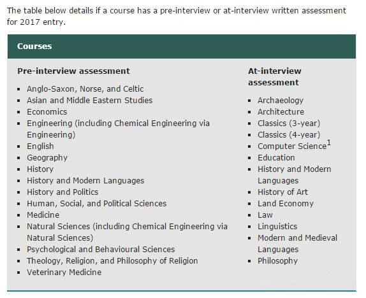Screen dimensions: 366x298
Task: Select Asian and Middle Eastern Studies
Action: pos(90,100)
